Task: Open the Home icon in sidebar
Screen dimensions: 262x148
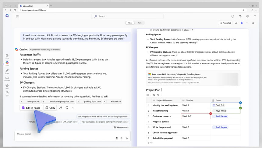Action: (x=7, y=56)
